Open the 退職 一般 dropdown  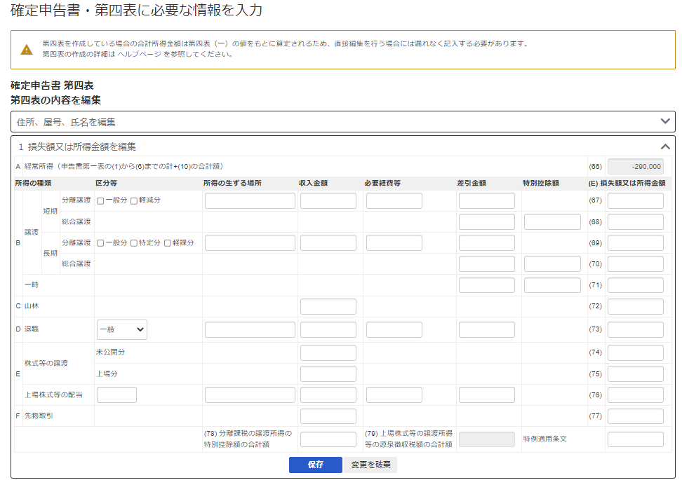coord(122,330)
